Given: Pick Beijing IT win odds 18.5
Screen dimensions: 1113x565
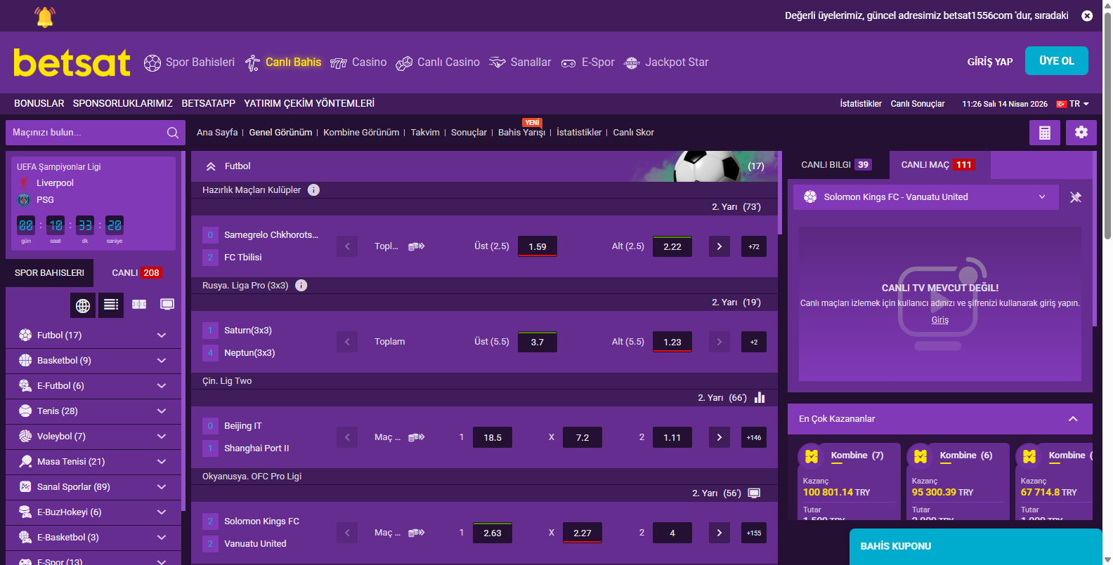Looking at the screenshot, I should pos(493,437).
